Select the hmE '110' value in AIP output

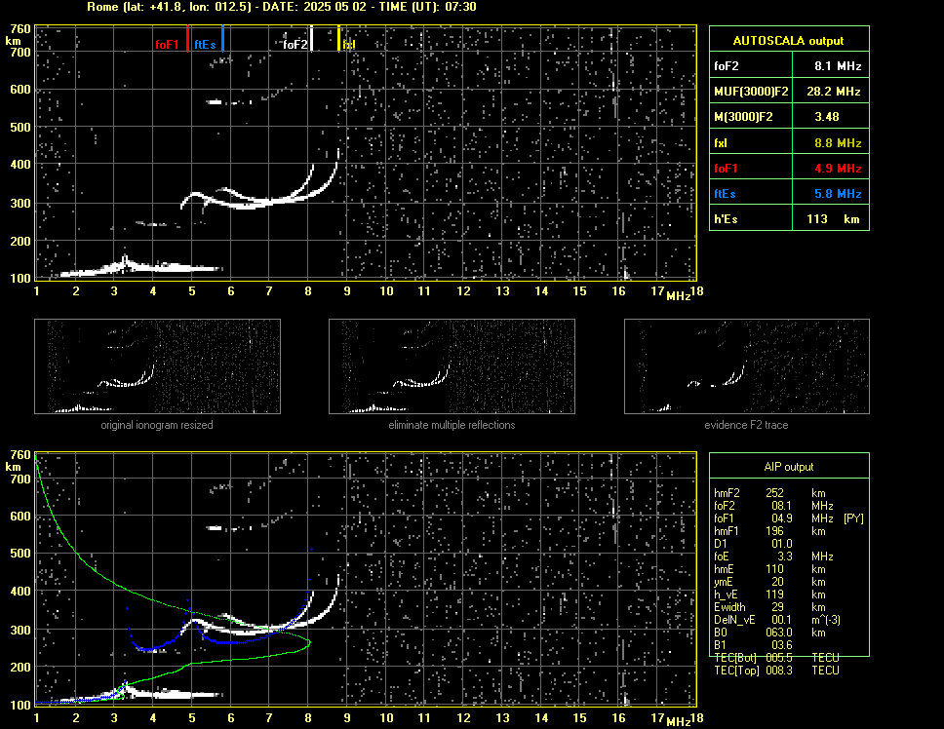pyautogui.click(x=775, y=569)
